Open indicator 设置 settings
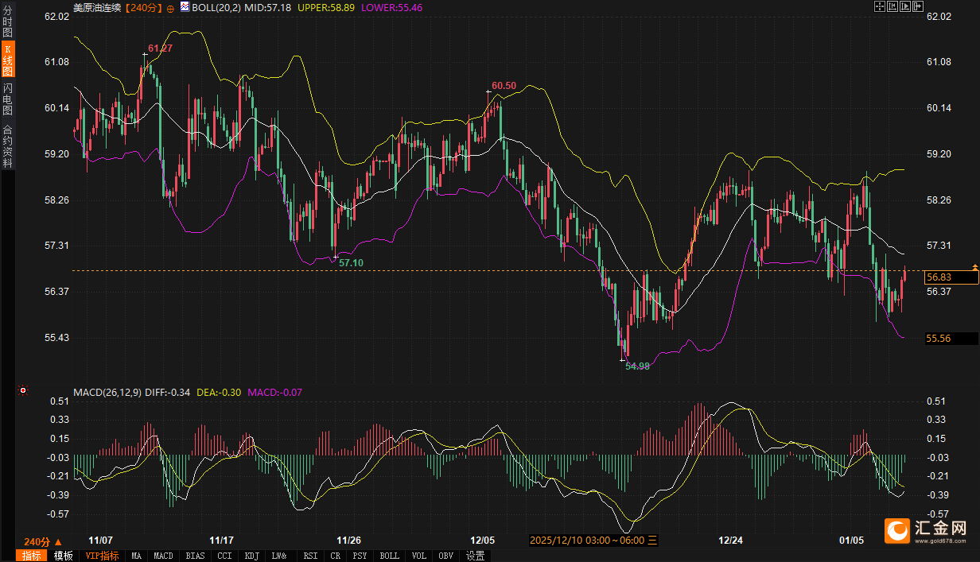Viewport: 980px width, 562px height. click(476, 556)
